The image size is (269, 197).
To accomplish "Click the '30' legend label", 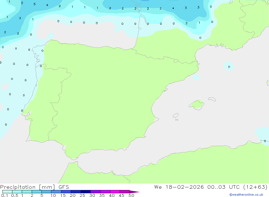I will tap(92, 195).
